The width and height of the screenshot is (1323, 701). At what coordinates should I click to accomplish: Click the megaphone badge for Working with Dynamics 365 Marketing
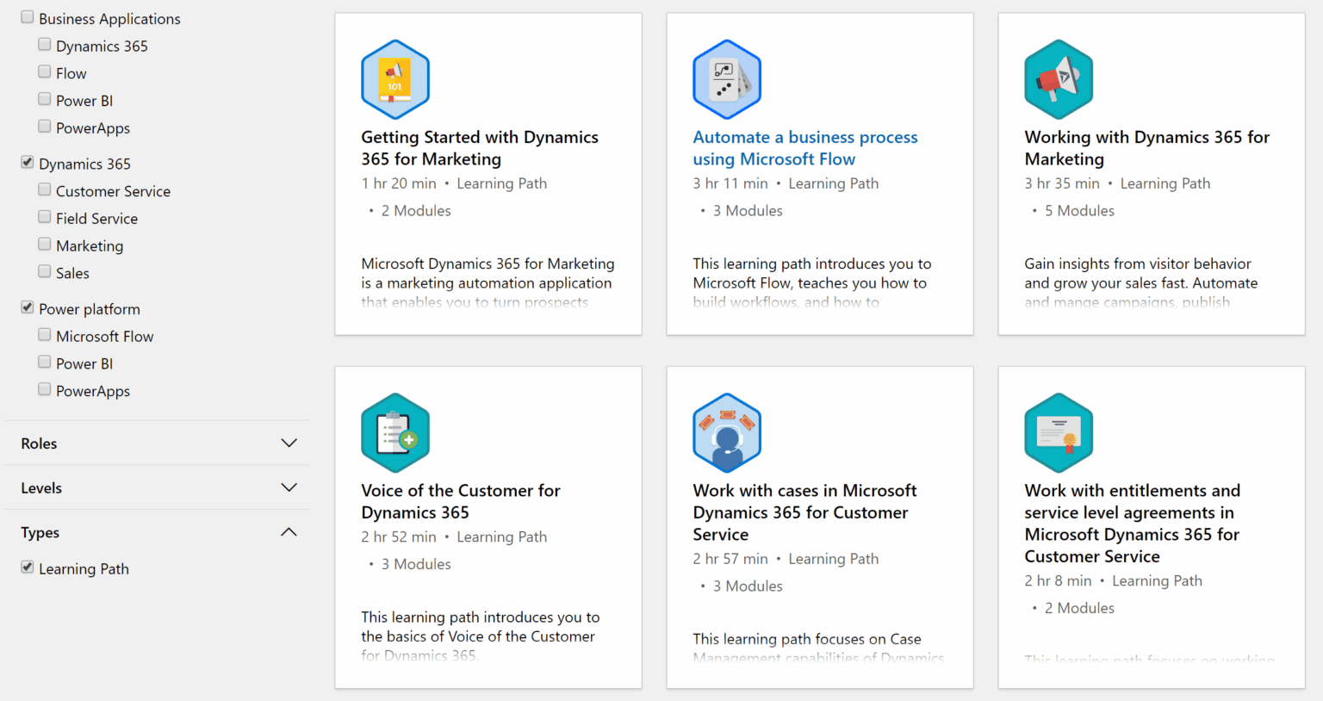tap(1059, 78)
